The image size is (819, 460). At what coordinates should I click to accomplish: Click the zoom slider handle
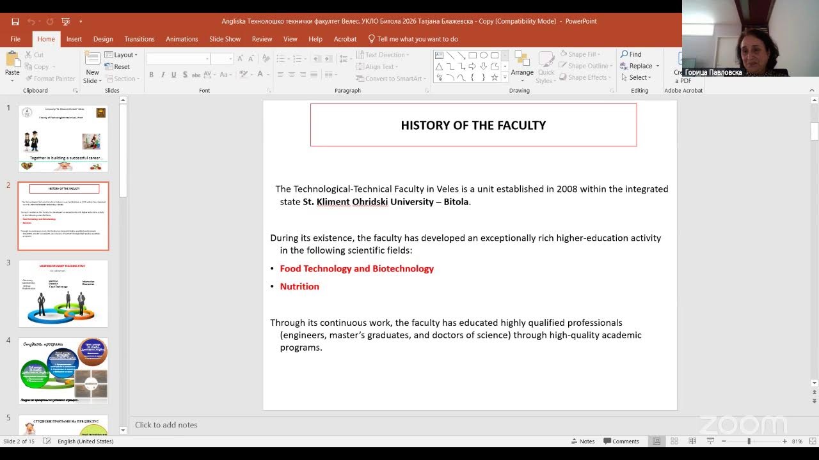(749, 441)
